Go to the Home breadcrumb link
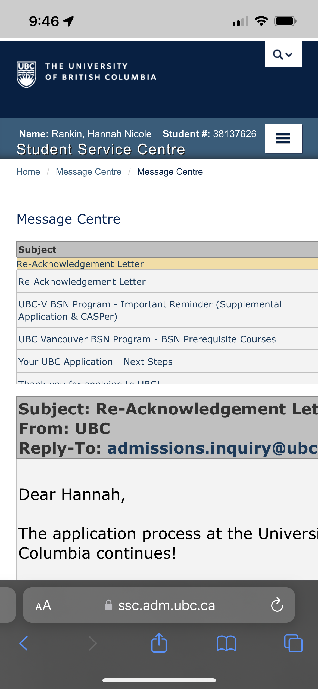 coord(28,172)
